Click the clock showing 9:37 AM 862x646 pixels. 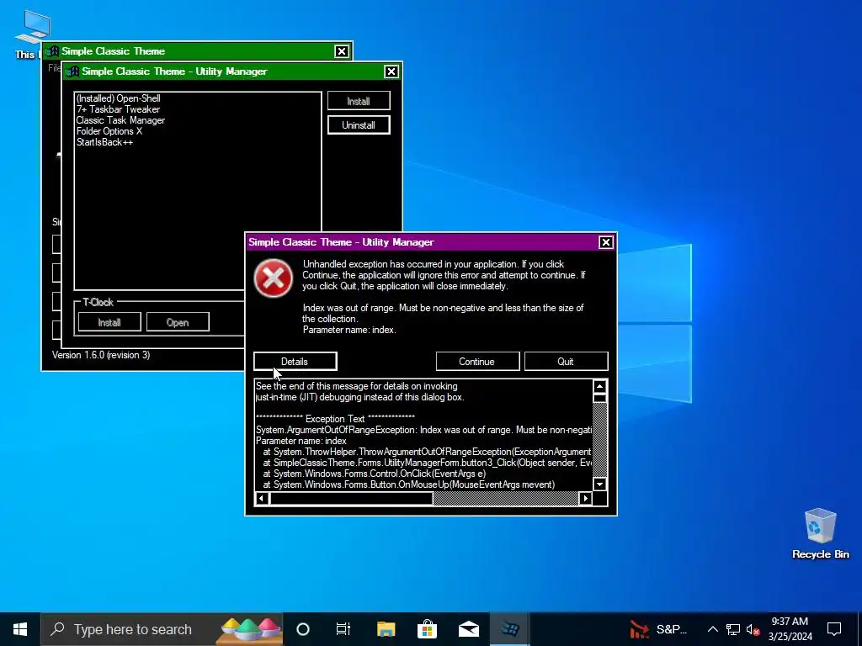click(x=790, y=629)
